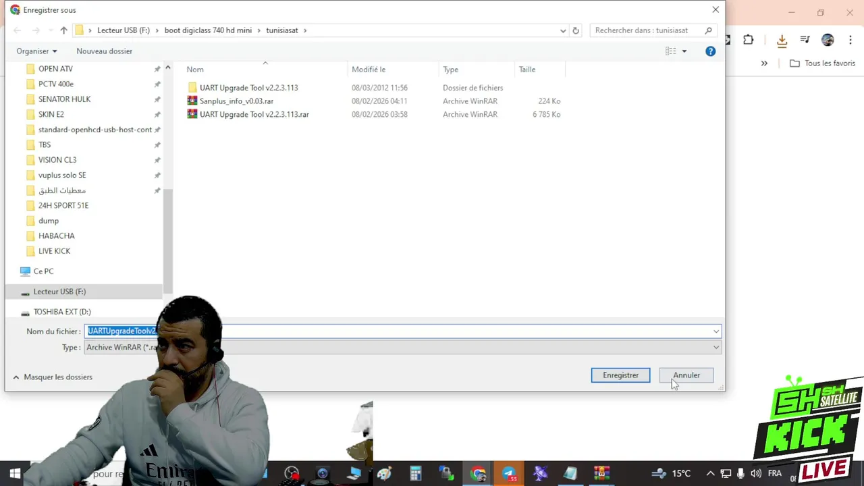Image resolution: width=864 pixels, height=486 pixels.
Task: Open Chrome profile avatar
Action: tap(828, 40)
